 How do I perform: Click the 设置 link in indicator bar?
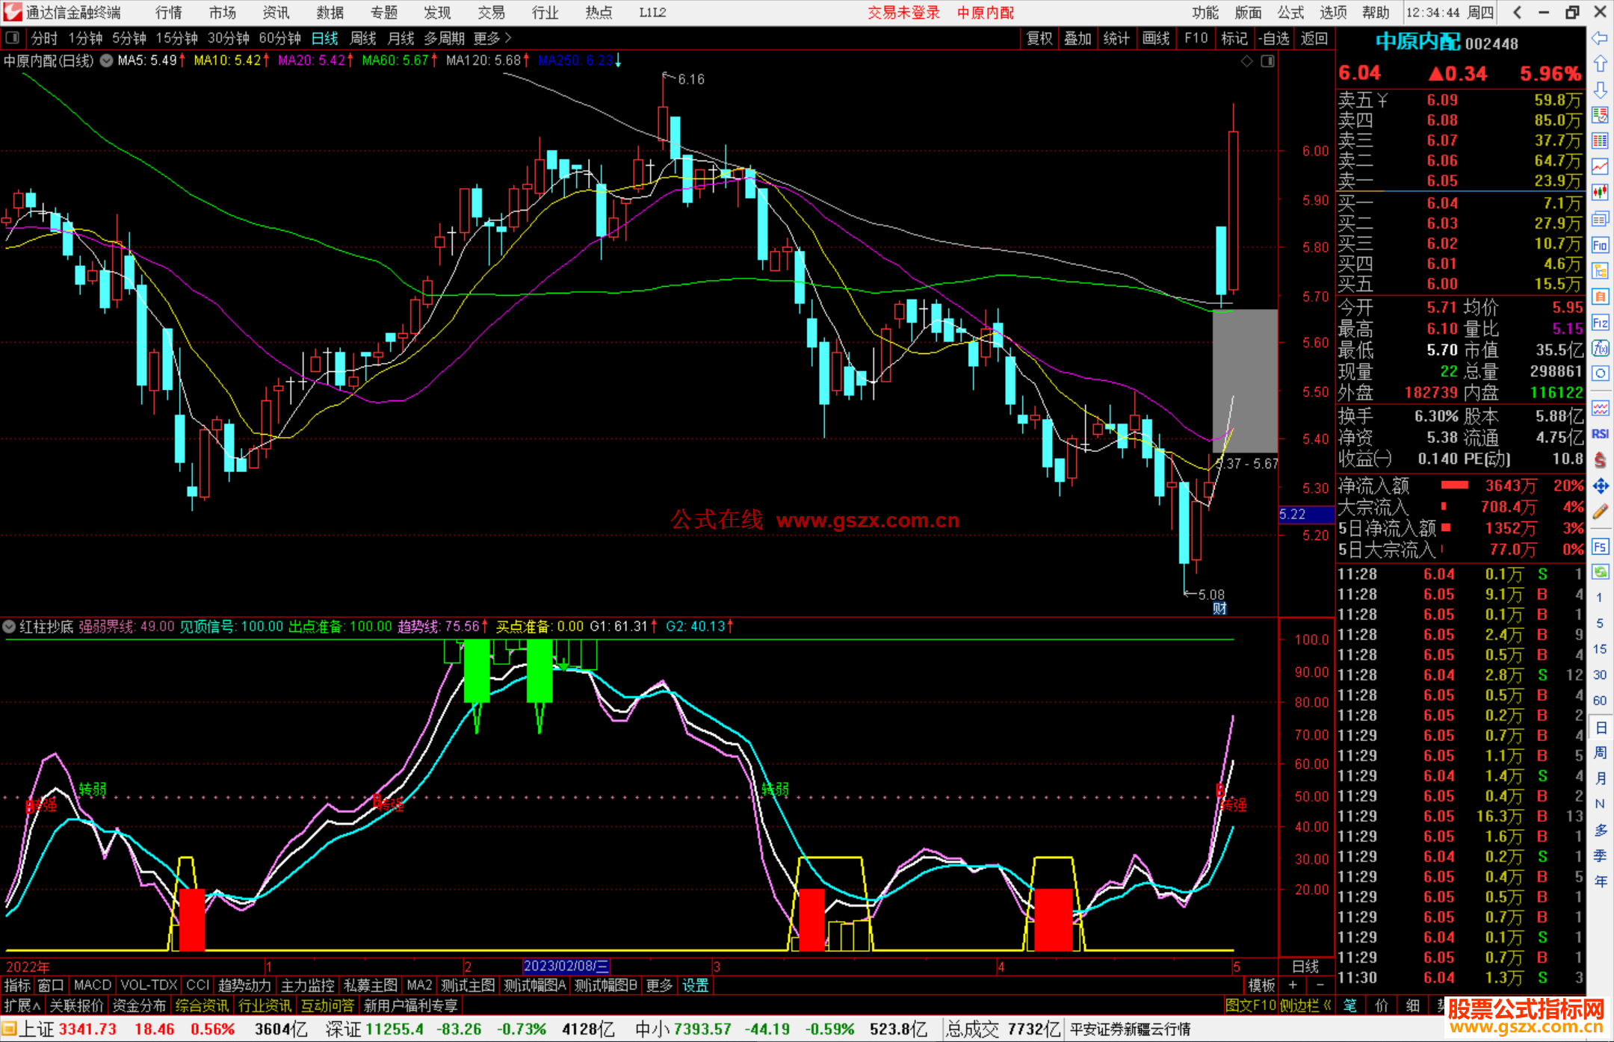(x=695, y=985)
